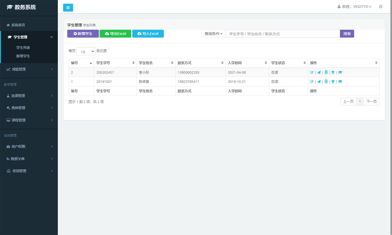Click the edit icon for student 李小彤
Image resolution: width=392 pixels, height=235 pixels.
point(312,73)
